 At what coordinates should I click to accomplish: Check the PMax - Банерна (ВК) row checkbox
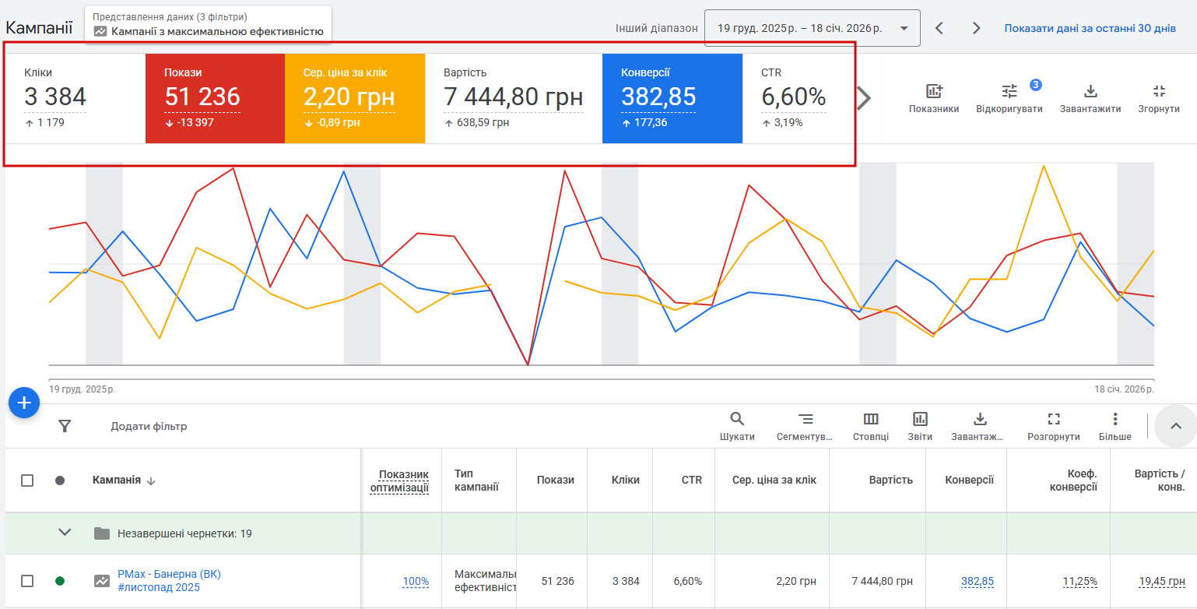[27, 581]
